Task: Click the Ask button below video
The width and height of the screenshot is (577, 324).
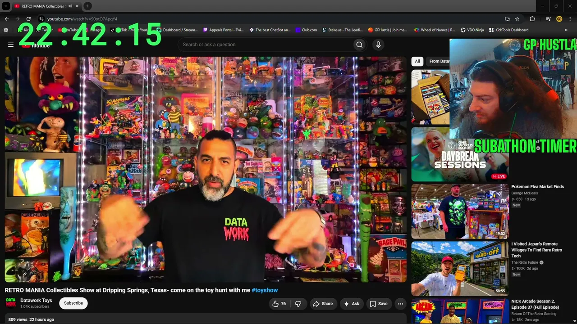Action: coord(352,304)
